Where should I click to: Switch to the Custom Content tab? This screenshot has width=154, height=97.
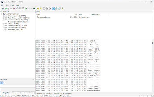coord(29,93)
